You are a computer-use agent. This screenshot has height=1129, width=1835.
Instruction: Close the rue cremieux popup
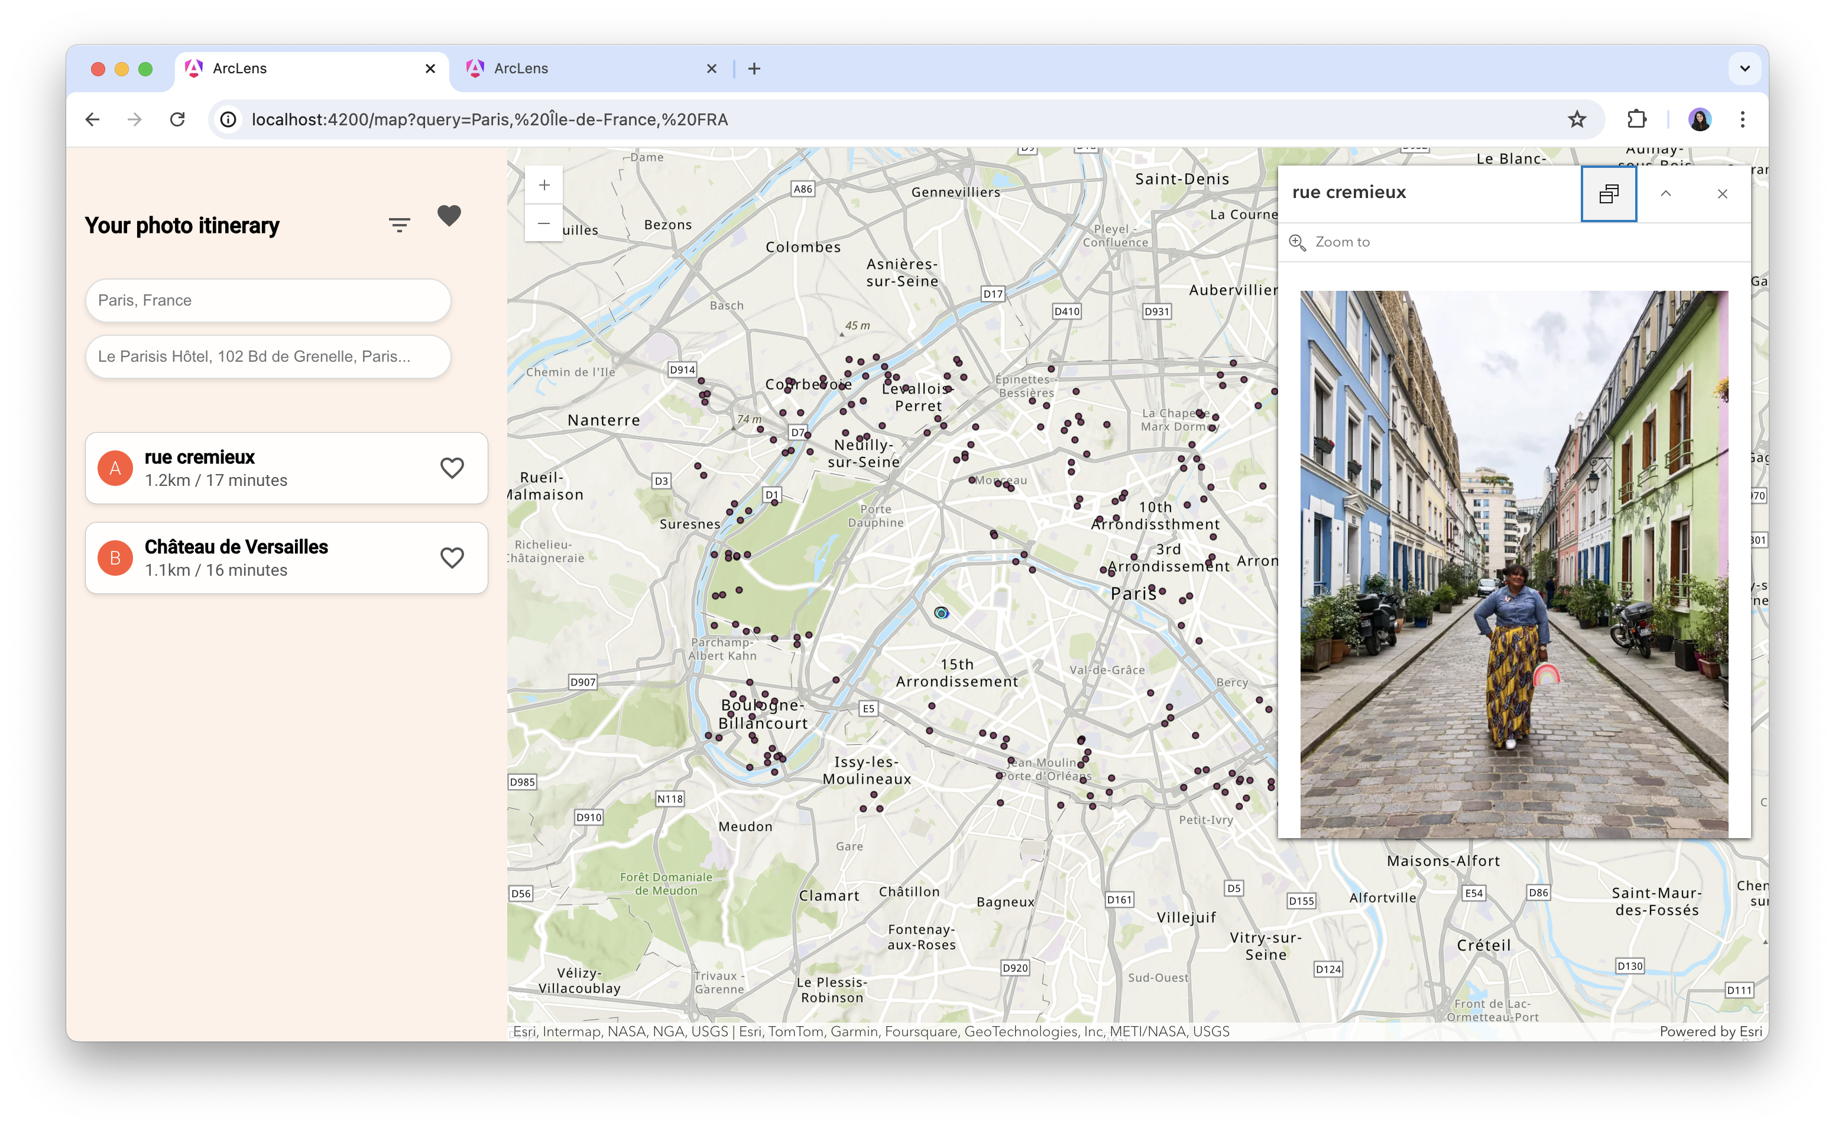coord(1721,194)
